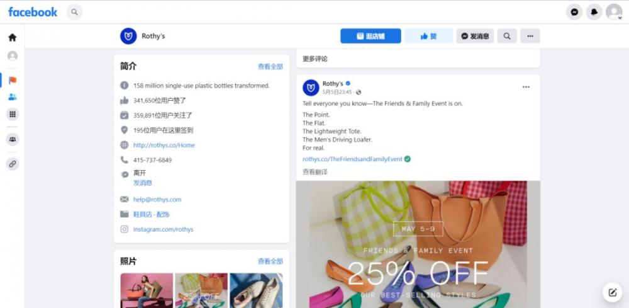Image resolution: width=629 pixels, height=308 pixels.
Task: Click 查看翻译 to translate the post
Action: tap(315, 172)
